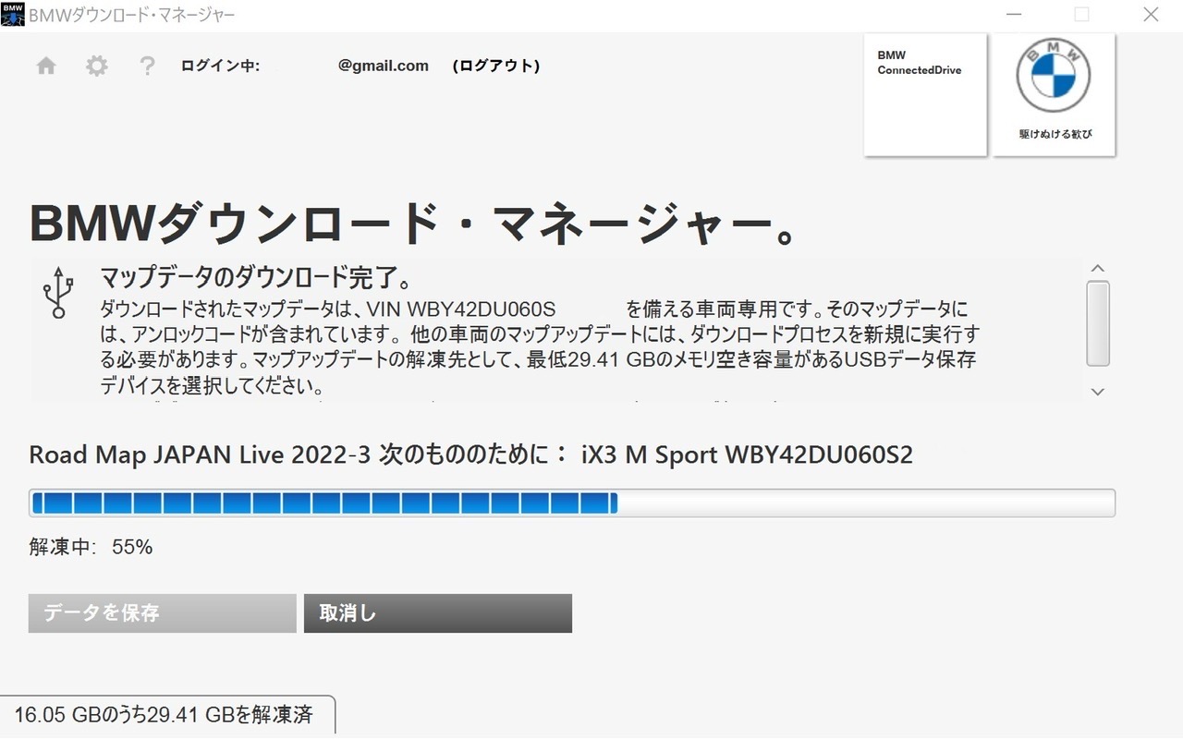
Task: Open help with the question mark icon
Action: click(147, 67)
